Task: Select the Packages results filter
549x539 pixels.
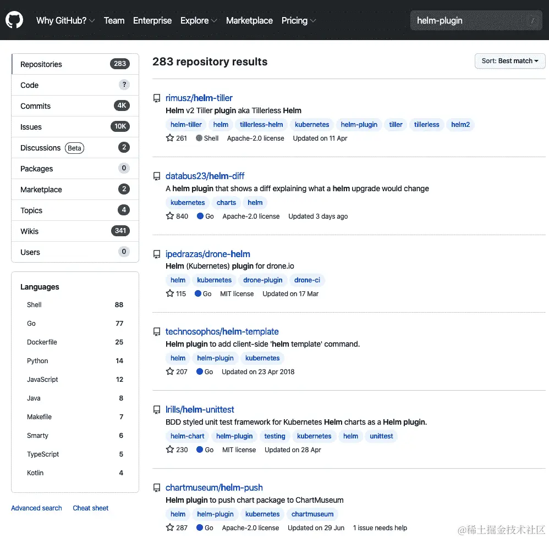Action: (x=75, y=169)
